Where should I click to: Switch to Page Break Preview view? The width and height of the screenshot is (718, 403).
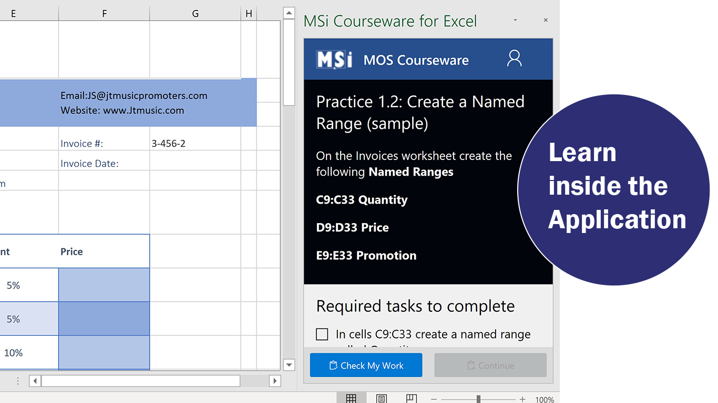click(412, 399)
